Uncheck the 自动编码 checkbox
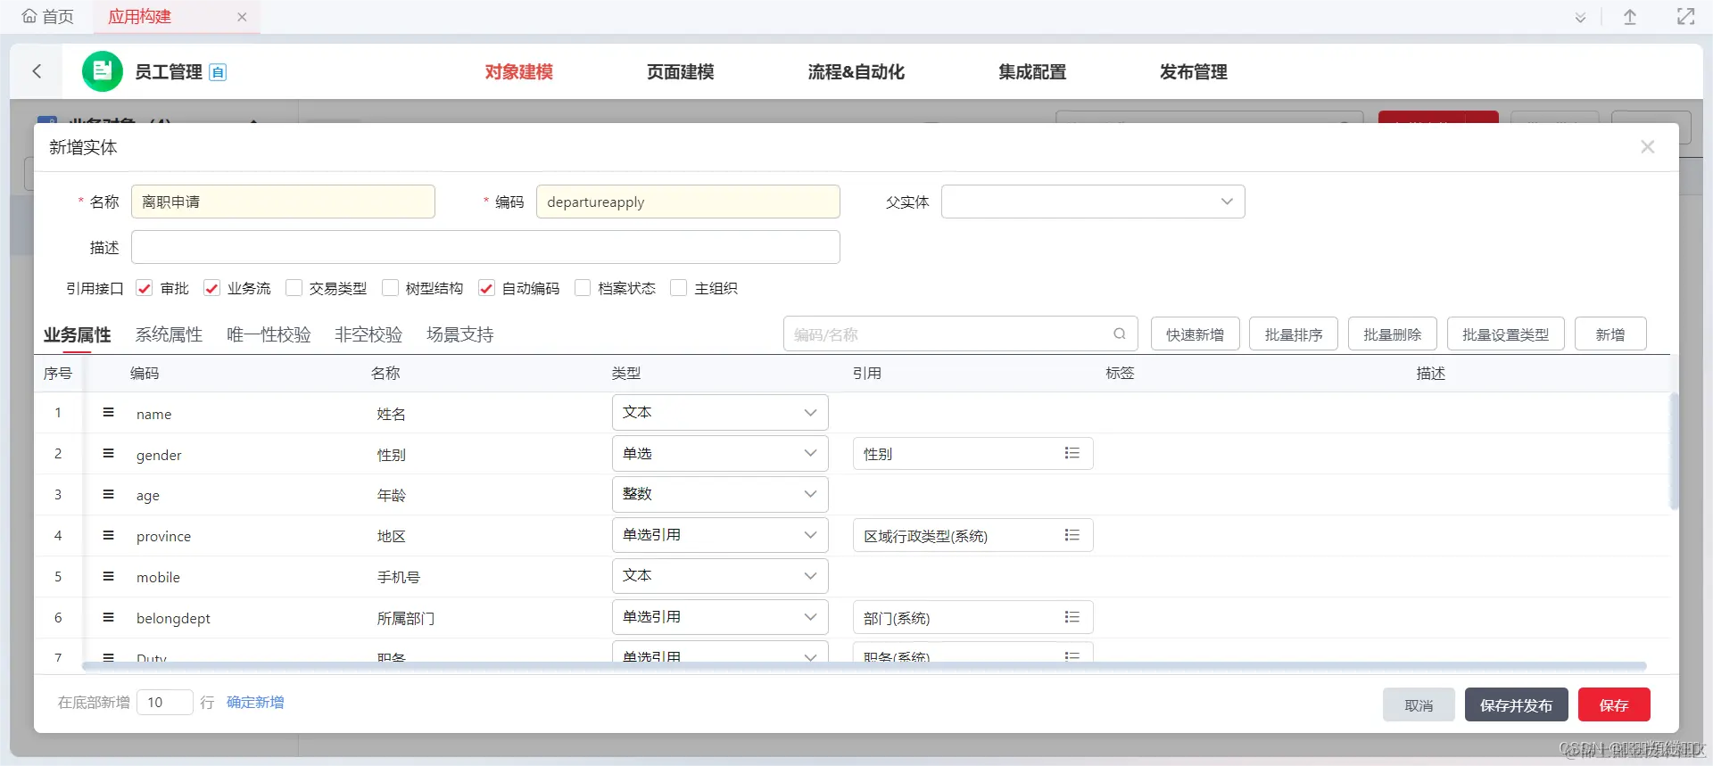This screenshot has width=1713, height=766. (486, 288)
